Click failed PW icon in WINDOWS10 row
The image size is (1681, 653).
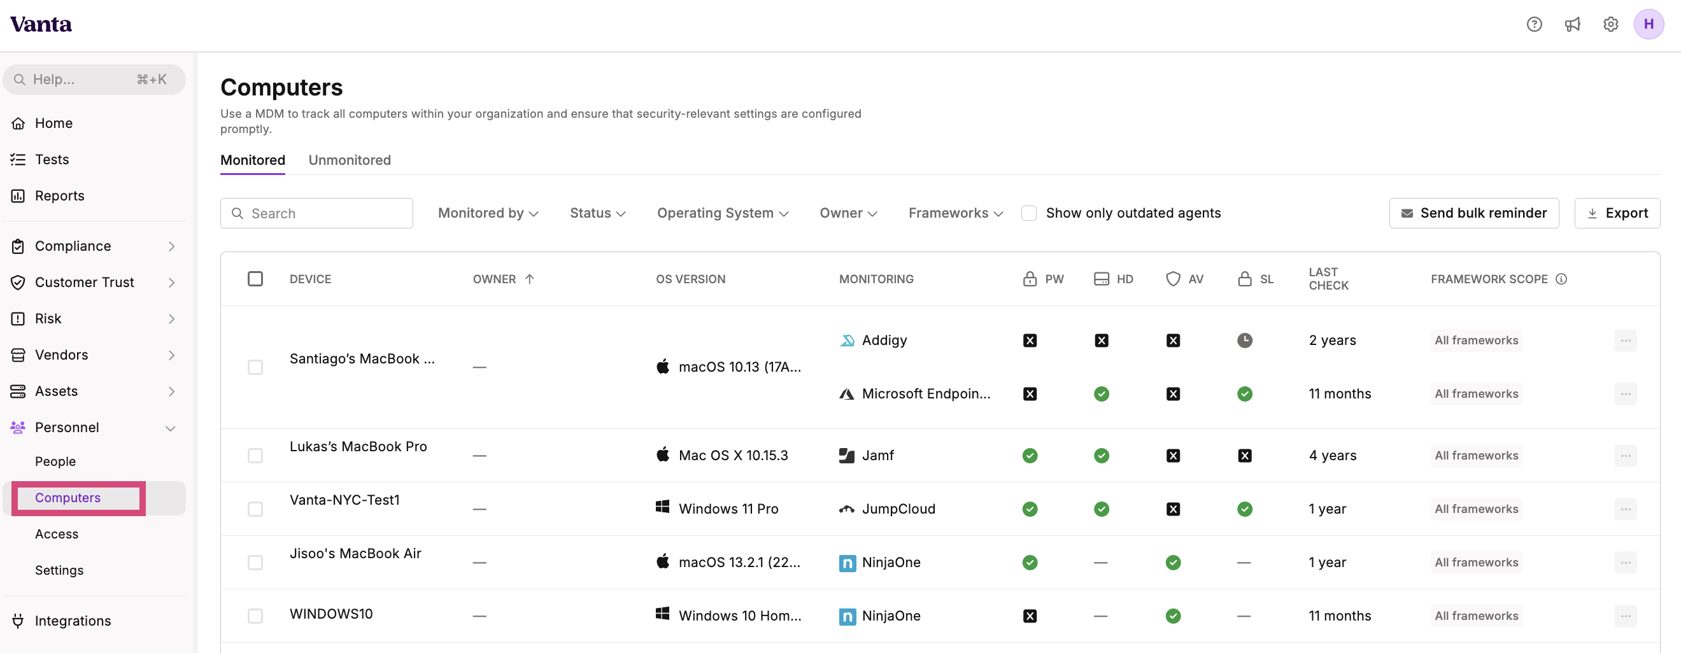pyautogui.click(x=1030, y=616)
